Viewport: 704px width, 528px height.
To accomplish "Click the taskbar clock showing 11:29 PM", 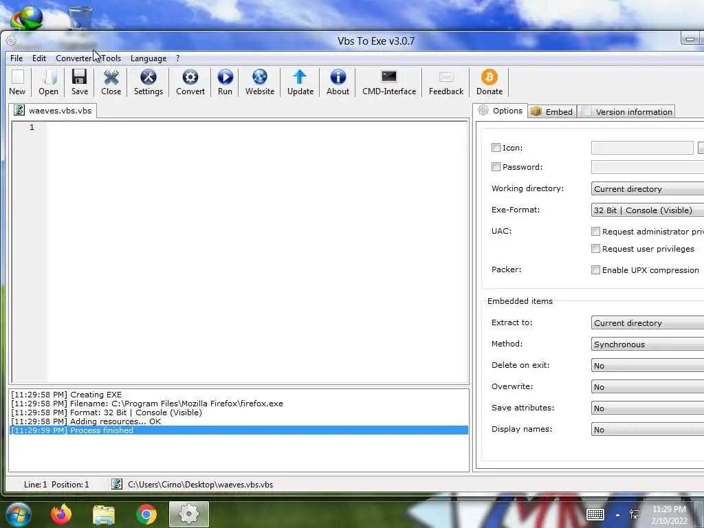I will (x=669, y=514).
